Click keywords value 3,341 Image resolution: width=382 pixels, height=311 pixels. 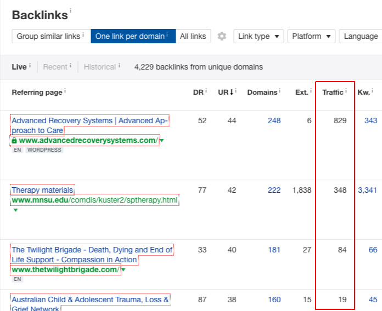click(367, 190)
